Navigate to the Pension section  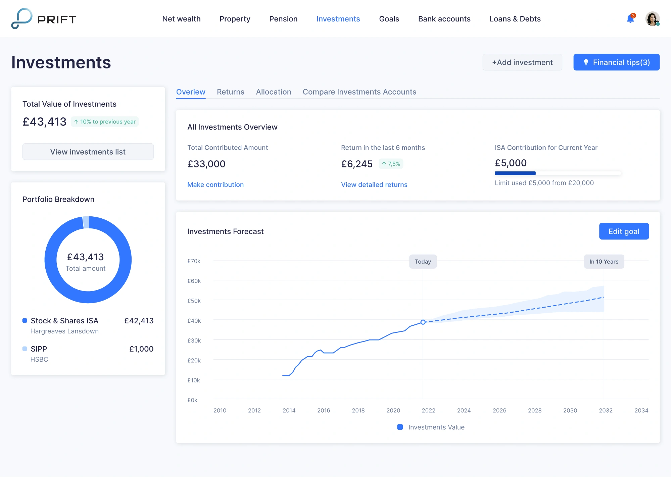(x=283, y=19)
